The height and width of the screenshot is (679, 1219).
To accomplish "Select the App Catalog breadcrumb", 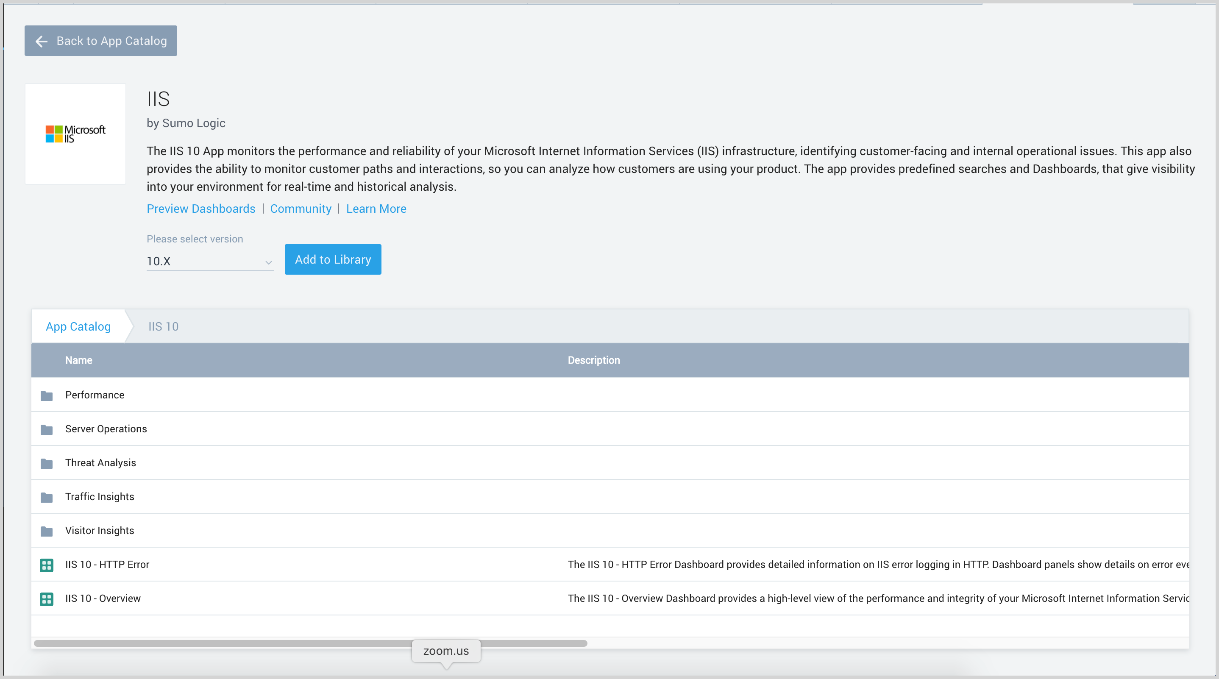I will point(78,326).
